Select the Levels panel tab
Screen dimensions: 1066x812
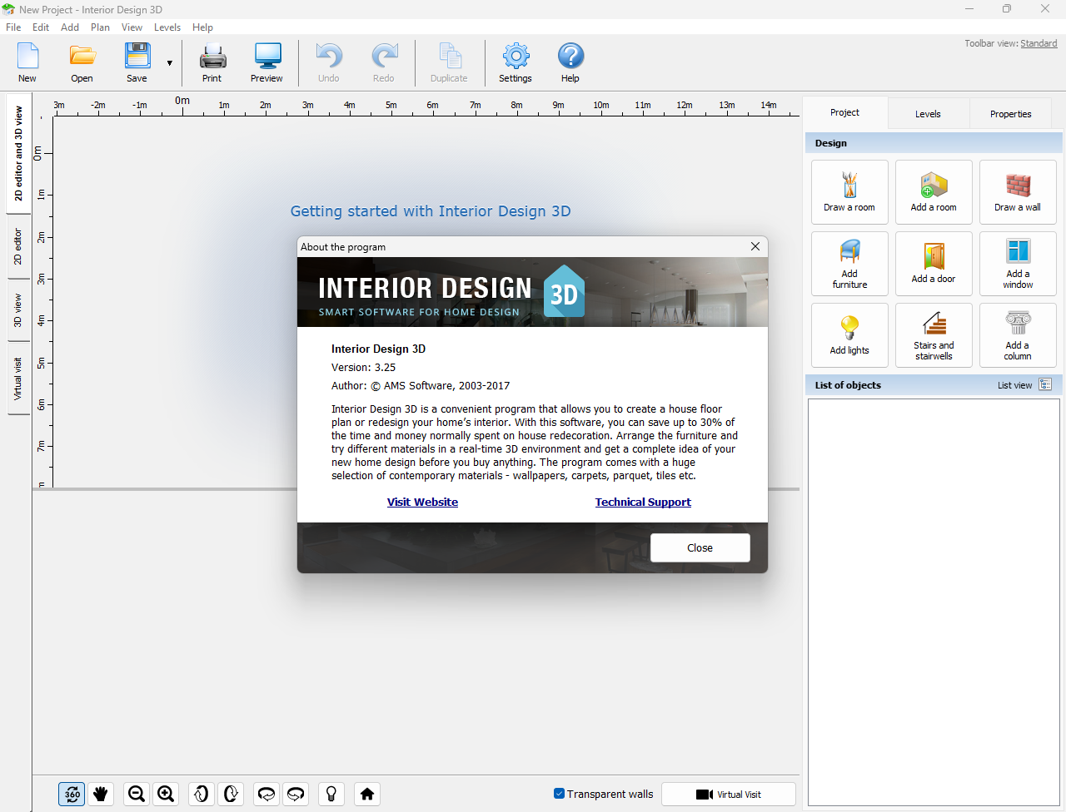point(928,114)
